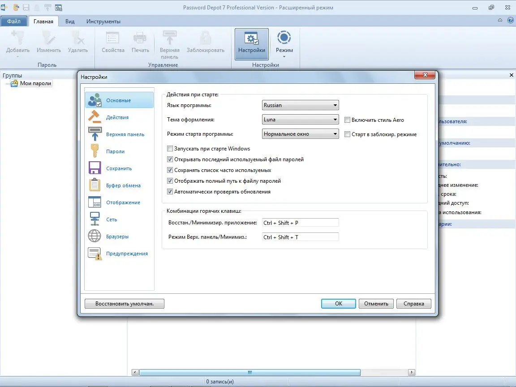Click OK in the Настройки dialog
Screen dimensions: 516x387
coord(338,303)
